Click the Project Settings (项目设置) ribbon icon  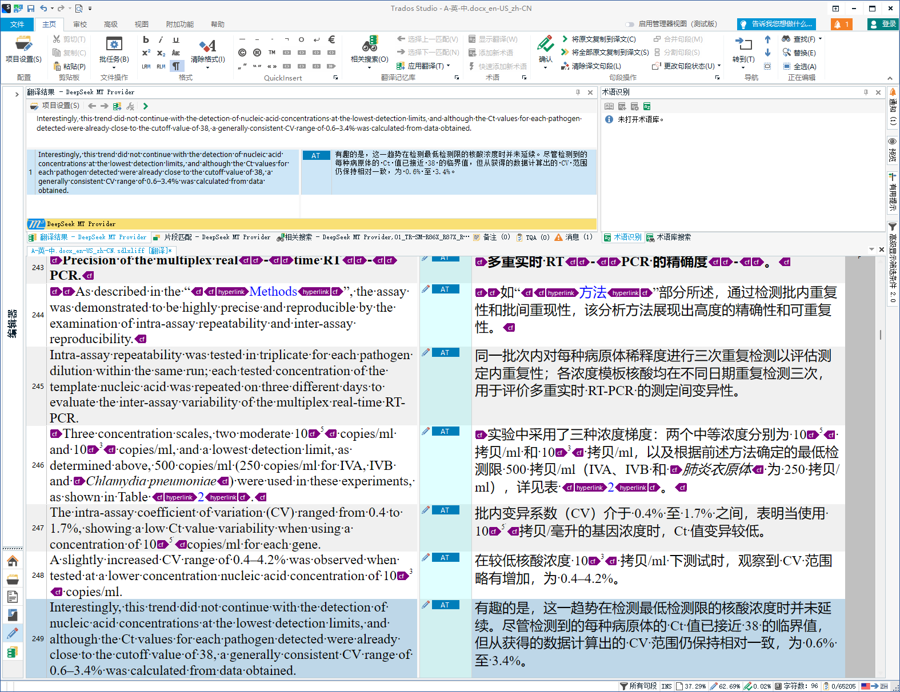click(x=23, y=45)
